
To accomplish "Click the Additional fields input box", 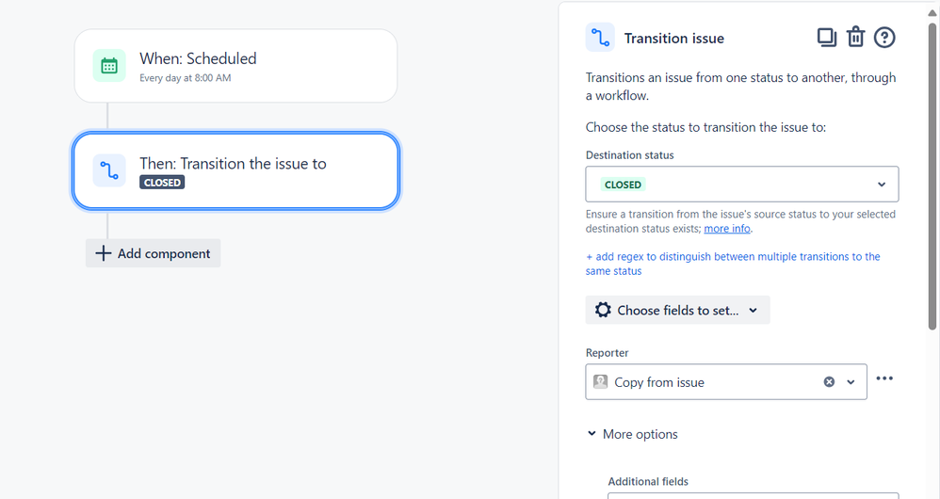I will (x=753, y=495).
